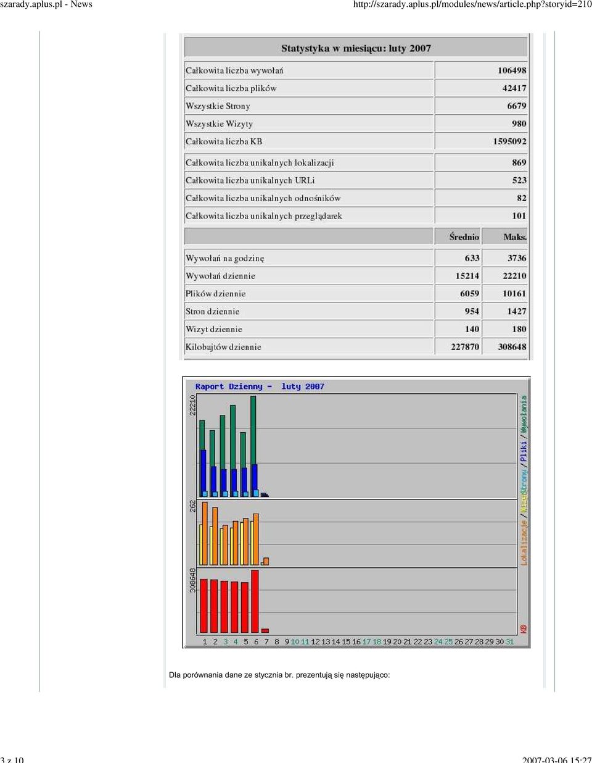The image size is (592, 763).
Task: Select the 'Wywołań na godzinę' row label
Action: (225, 258)
